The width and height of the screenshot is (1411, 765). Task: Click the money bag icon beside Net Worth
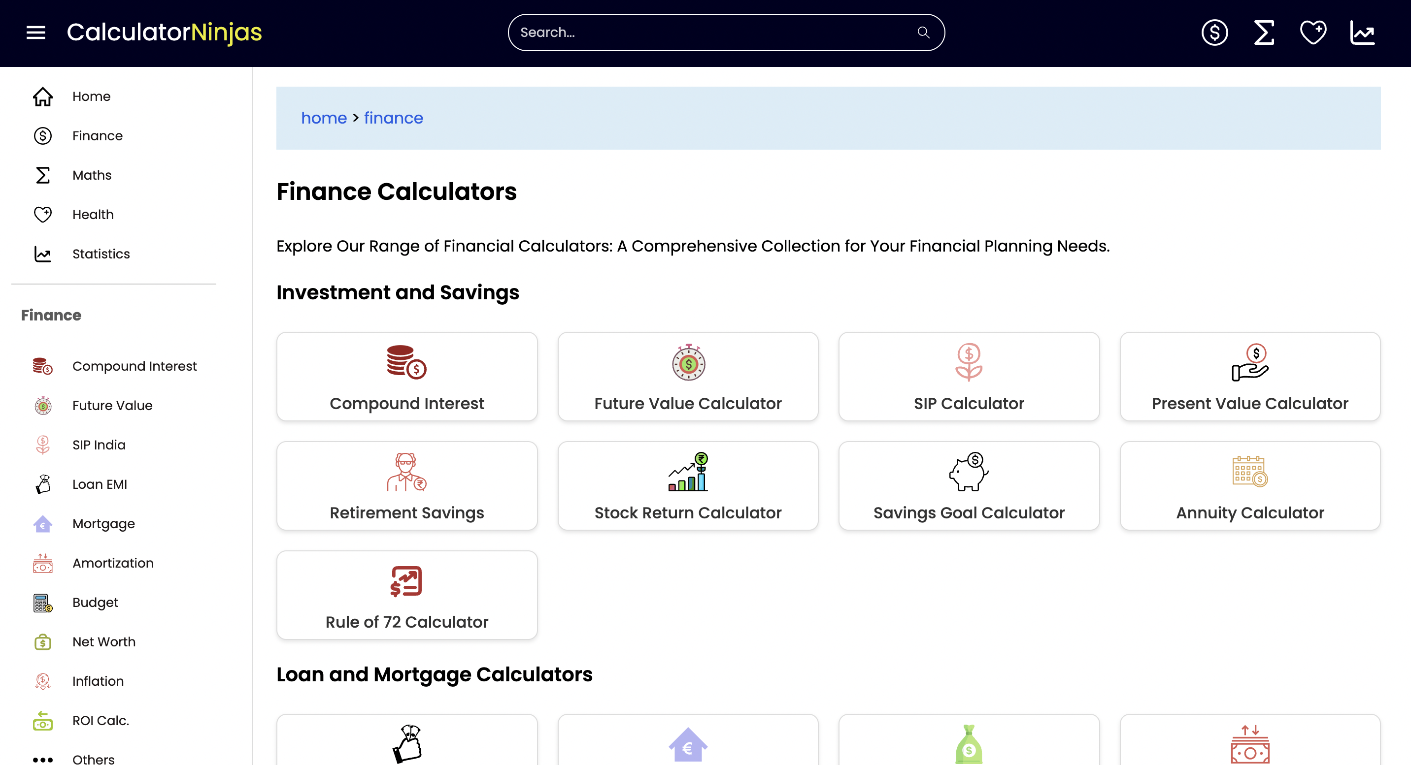[43, 642]
